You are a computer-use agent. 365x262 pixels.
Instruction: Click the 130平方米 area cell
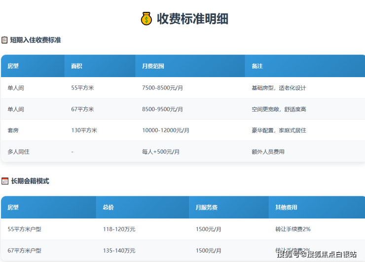[84, 131]
